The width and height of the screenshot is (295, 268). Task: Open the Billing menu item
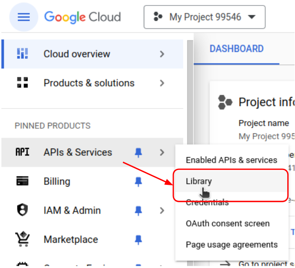click(92, 182)
